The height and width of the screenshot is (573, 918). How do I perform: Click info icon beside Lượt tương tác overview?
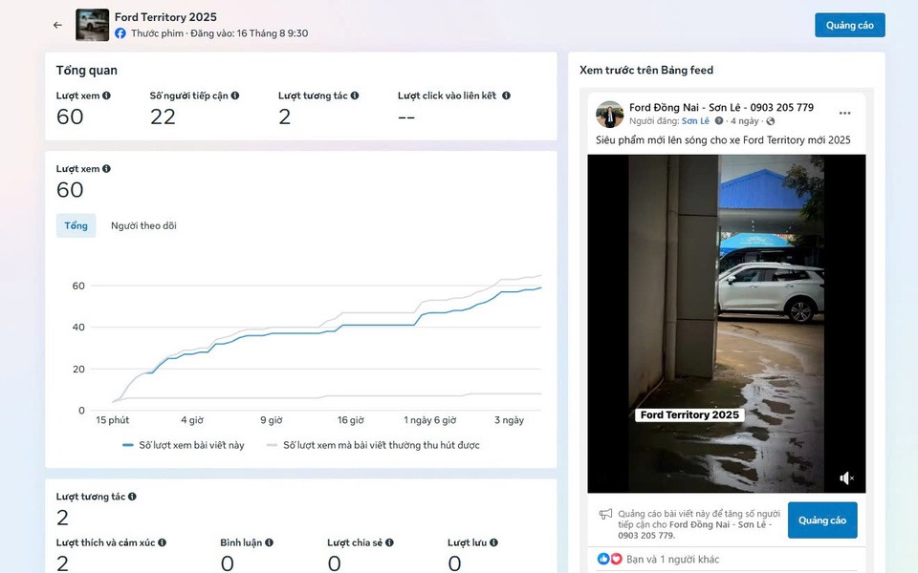pyautogui.click(x=355, y=95)
